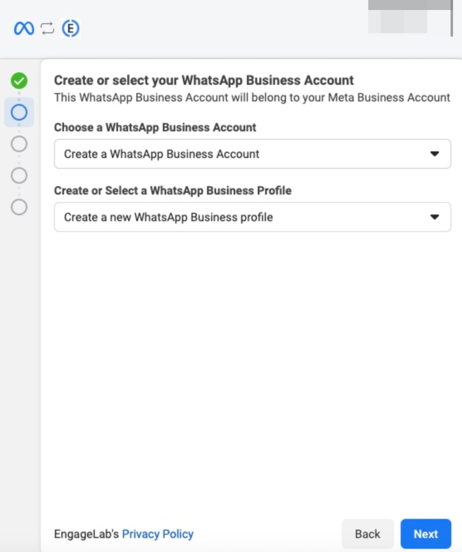Click the page heading Create or select your WhatsApp Business Account
462x552 pixels.
tap(204, 80)
